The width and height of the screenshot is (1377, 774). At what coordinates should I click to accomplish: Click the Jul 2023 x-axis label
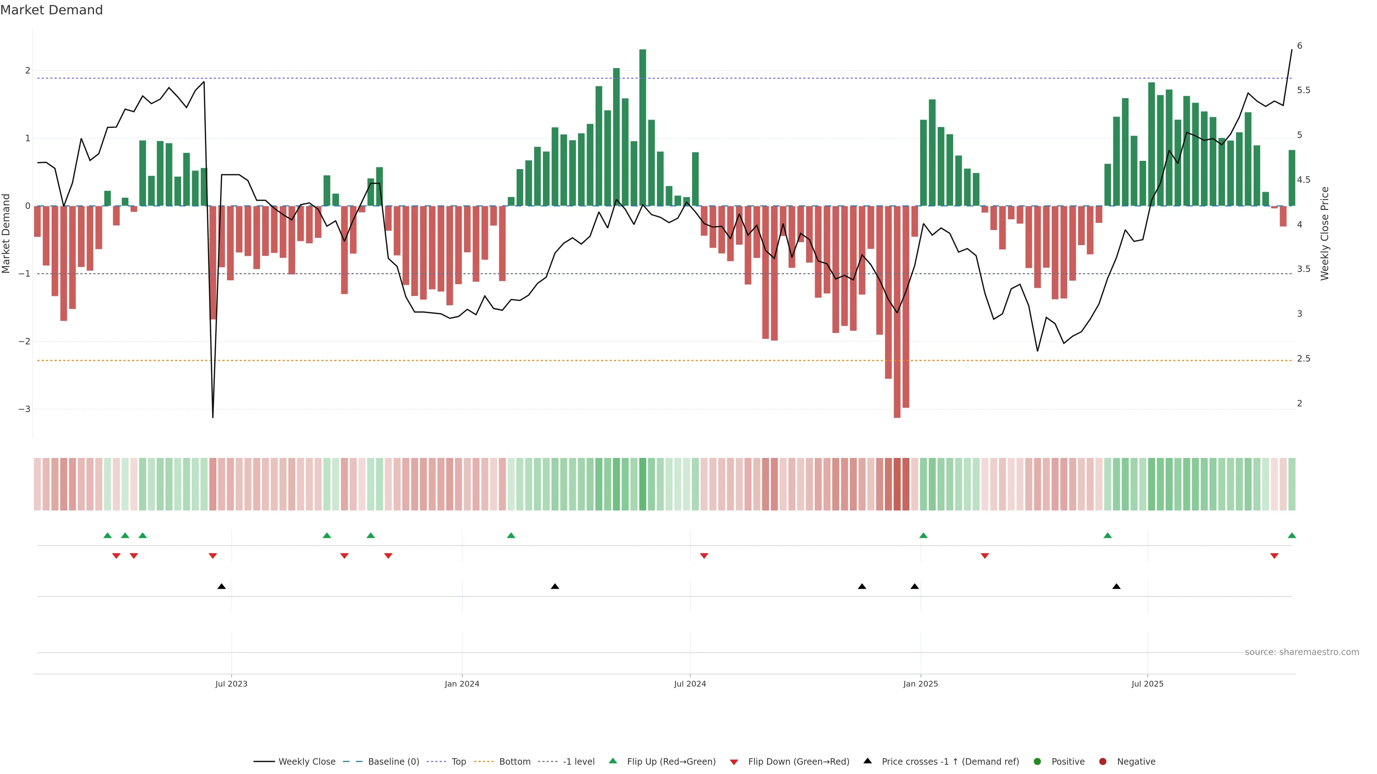231,684
